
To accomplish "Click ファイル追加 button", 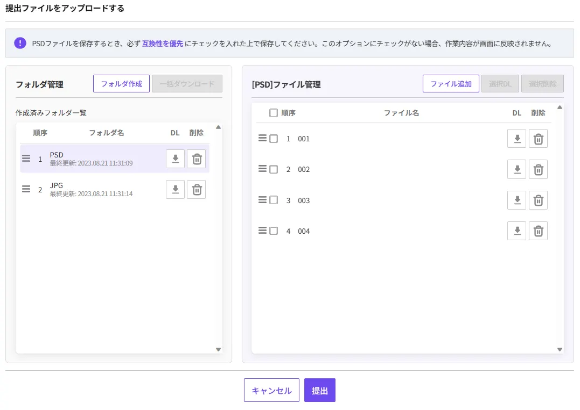I will pos(451,84).
